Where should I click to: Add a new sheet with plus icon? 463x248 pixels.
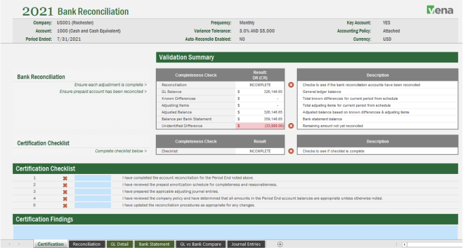click(280, 244)
